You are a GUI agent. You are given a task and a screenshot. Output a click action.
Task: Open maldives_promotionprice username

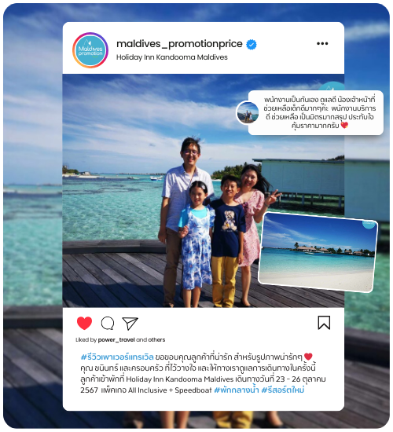pos(179,44)
